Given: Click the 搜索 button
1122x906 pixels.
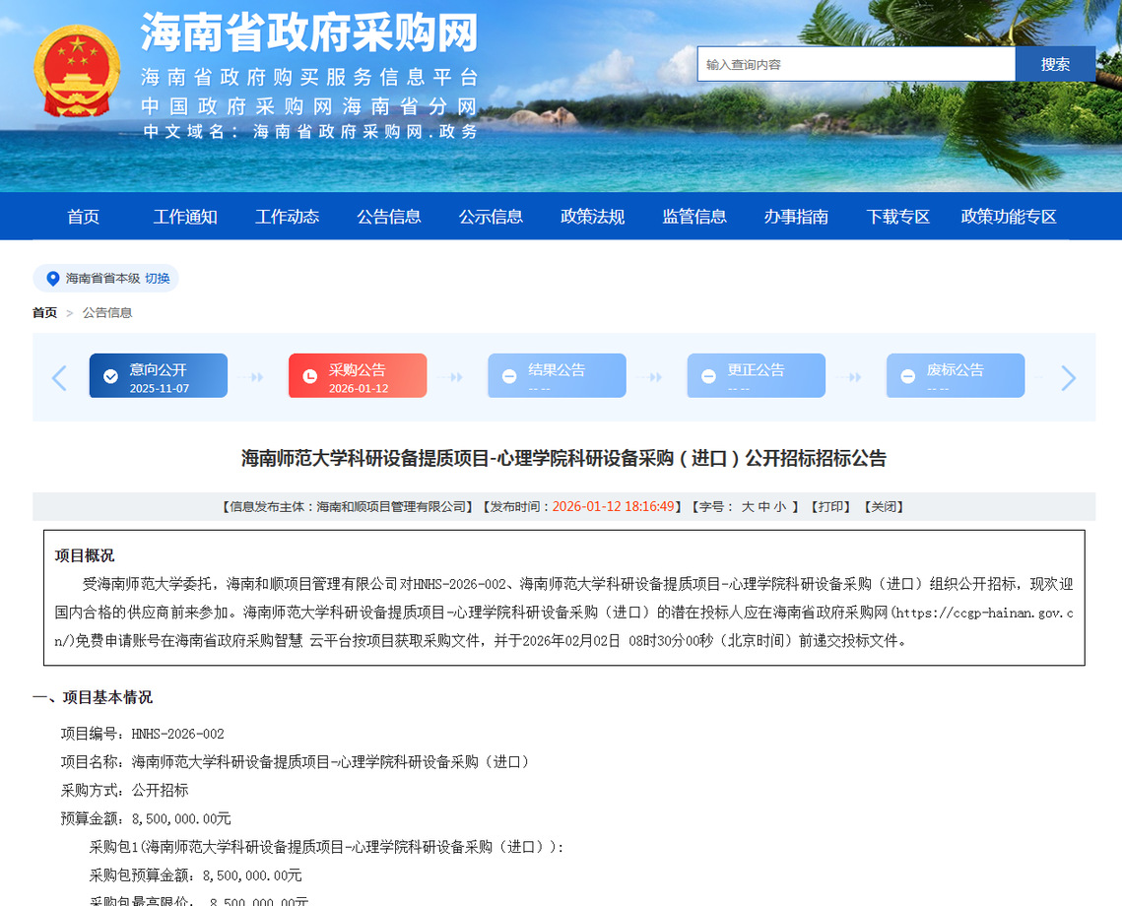Looking at the screenshot, I should (x=1055, y=64).
